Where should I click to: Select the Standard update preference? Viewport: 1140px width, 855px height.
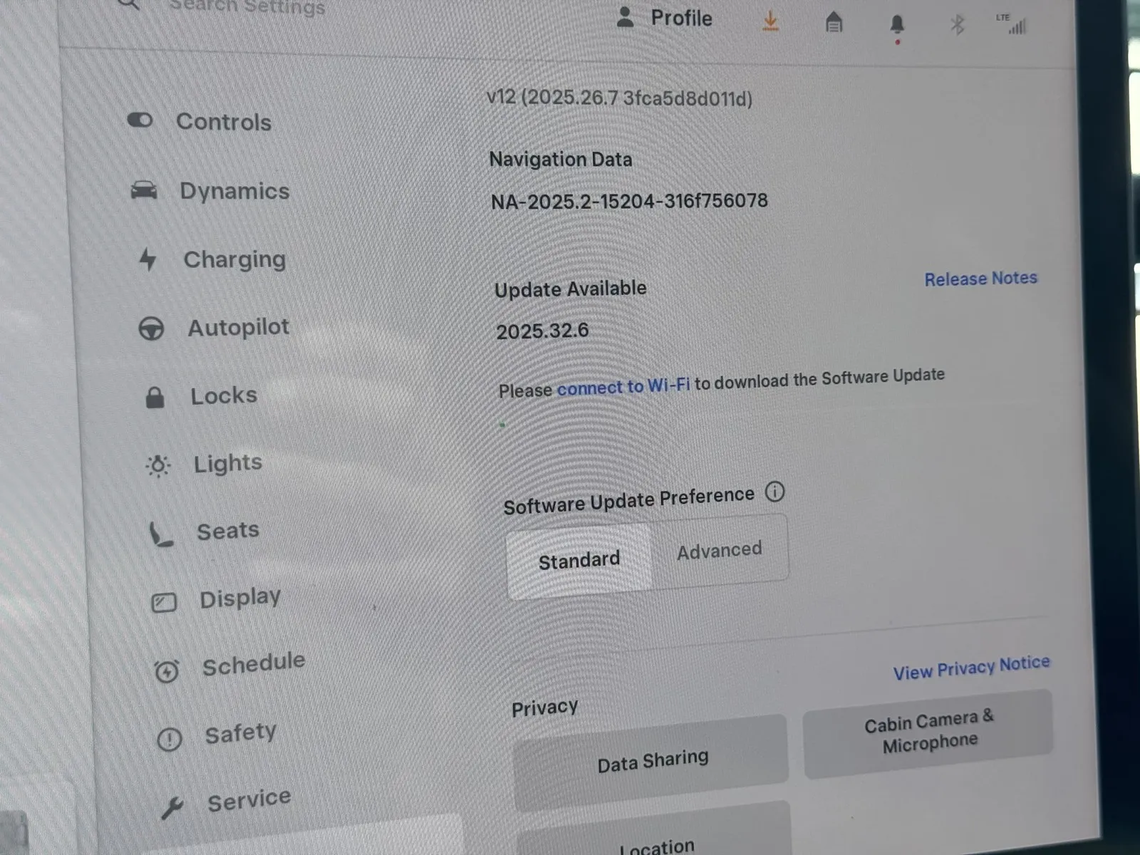pyautogui.click(x=579, y=561)
